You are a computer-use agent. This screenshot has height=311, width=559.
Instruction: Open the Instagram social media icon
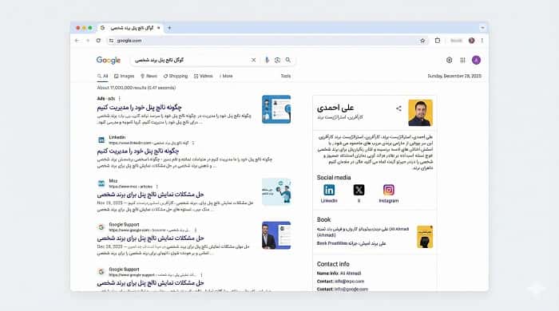click(x=389, y=190)
